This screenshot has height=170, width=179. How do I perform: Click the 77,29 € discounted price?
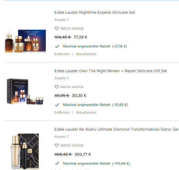point(80,37)
